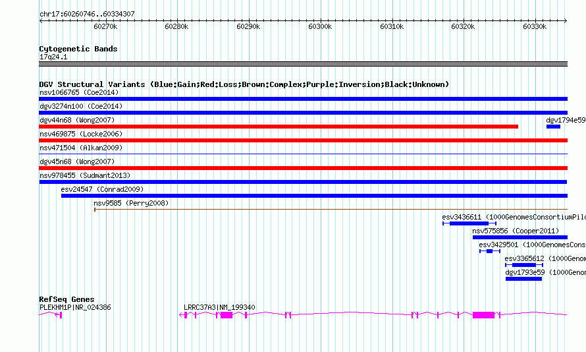Open the LRRC37A3|NM_199340 gene label
Image resolution: width=586 pixels, height=352 pixels.
[x=219, y=307]
